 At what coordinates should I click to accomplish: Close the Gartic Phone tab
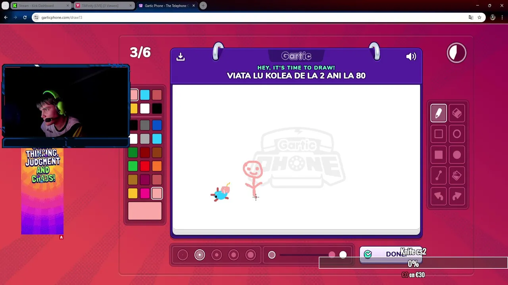click(x=194, y=6)
